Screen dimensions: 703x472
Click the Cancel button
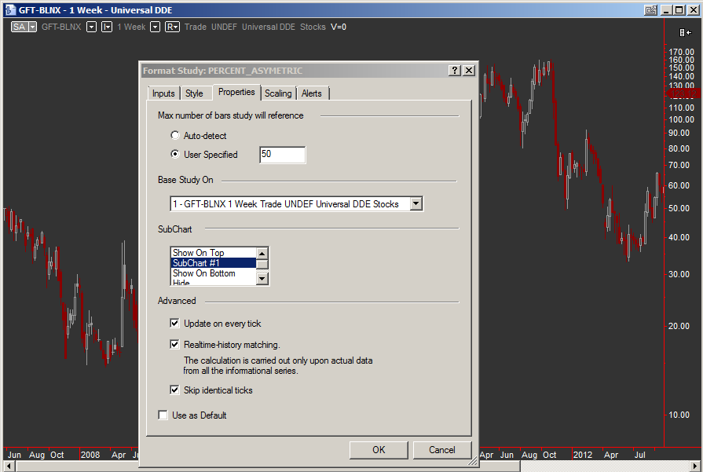pyautogui.click(x=442, y=450)
